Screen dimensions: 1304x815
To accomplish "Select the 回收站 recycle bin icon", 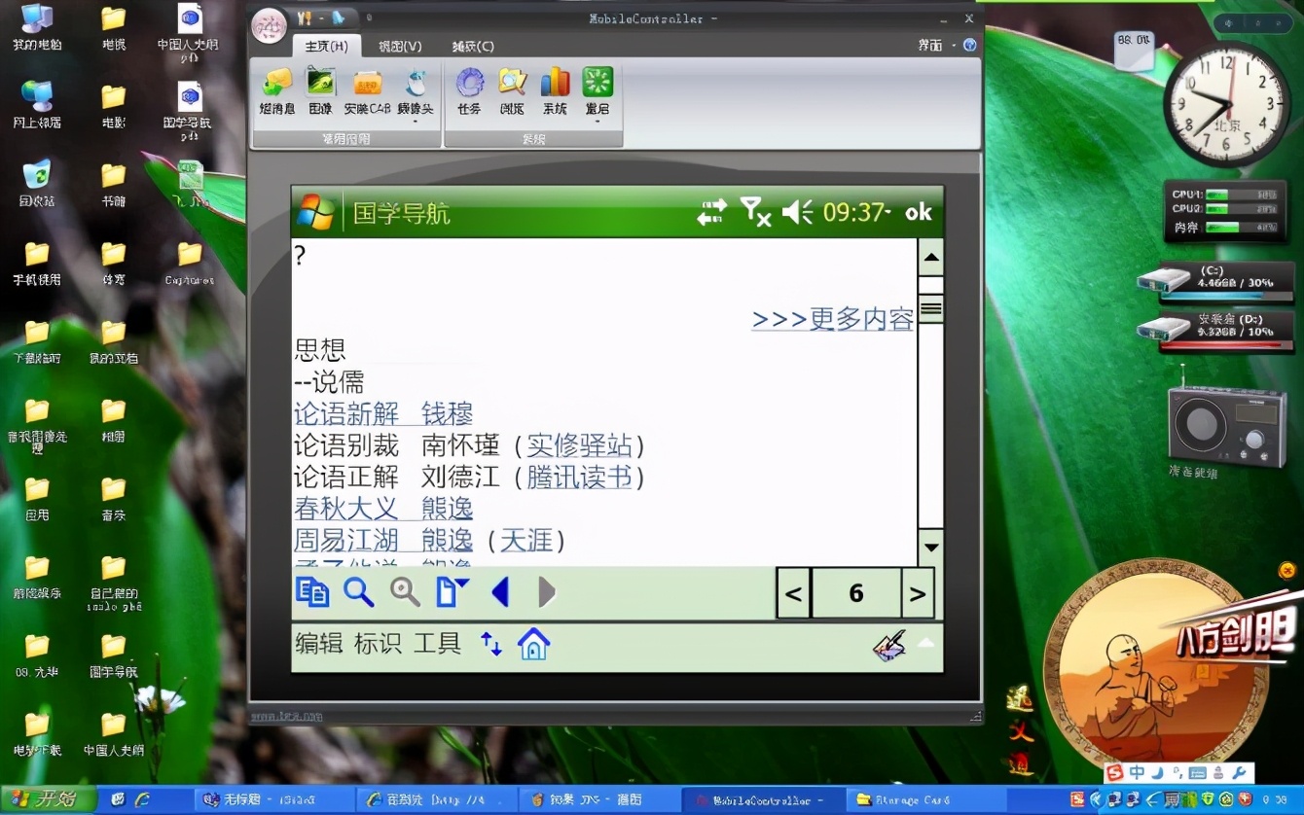I will [x=37, y=184].
